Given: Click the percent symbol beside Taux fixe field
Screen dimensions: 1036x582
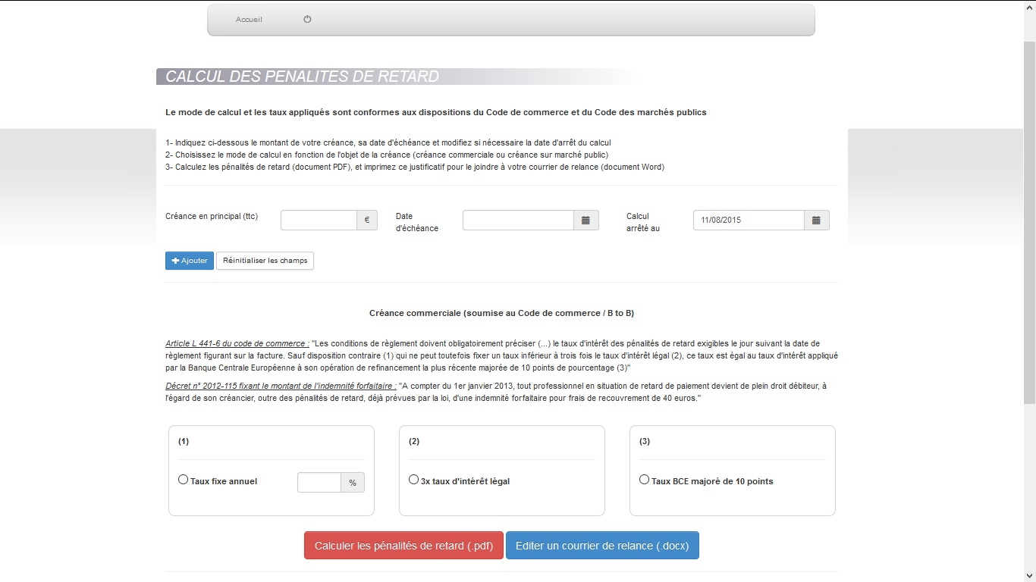Looking at the screenshot, I should pyautogui.click(x=353, y=483).
